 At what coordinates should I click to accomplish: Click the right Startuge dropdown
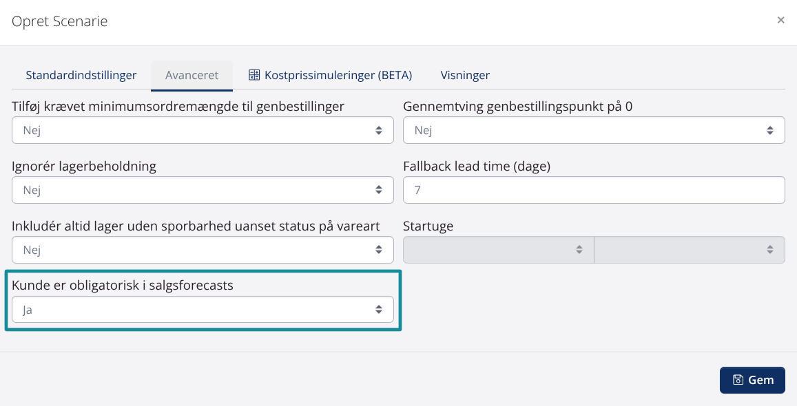pyautogui.click(x=689, y=250)
